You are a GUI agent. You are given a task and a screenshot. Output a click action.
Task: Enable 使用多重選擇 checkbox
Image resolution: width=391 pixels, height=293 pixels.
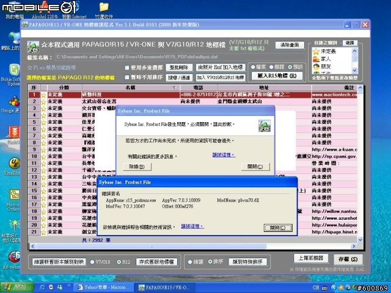coord(127,68)
